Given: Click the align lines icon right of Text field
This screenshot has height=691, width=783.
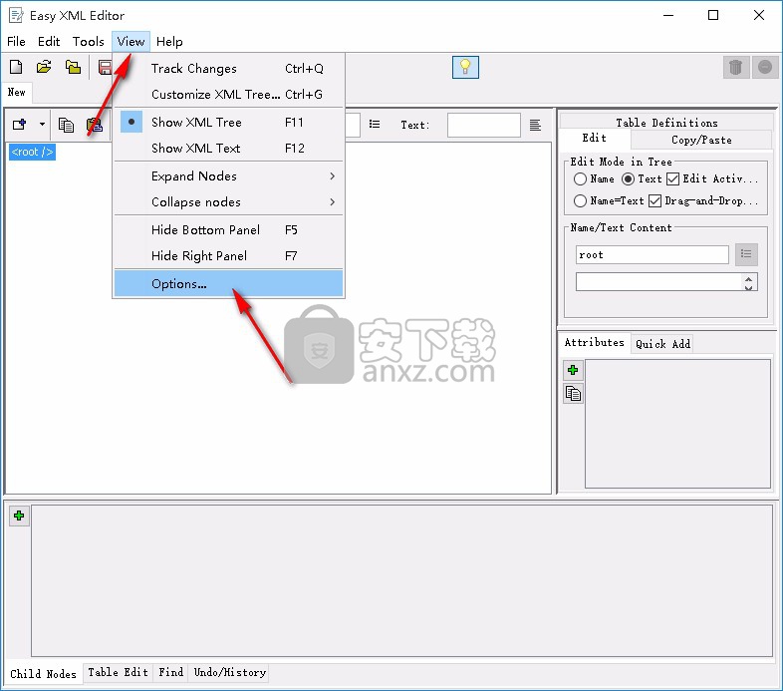Looking at the screenshot, I should (x=535, y=125).
